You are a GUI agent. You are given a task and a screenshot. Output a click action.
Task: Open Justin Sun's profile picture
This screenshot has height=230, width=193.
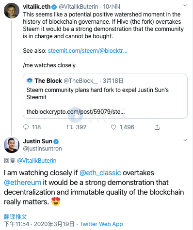12,145
